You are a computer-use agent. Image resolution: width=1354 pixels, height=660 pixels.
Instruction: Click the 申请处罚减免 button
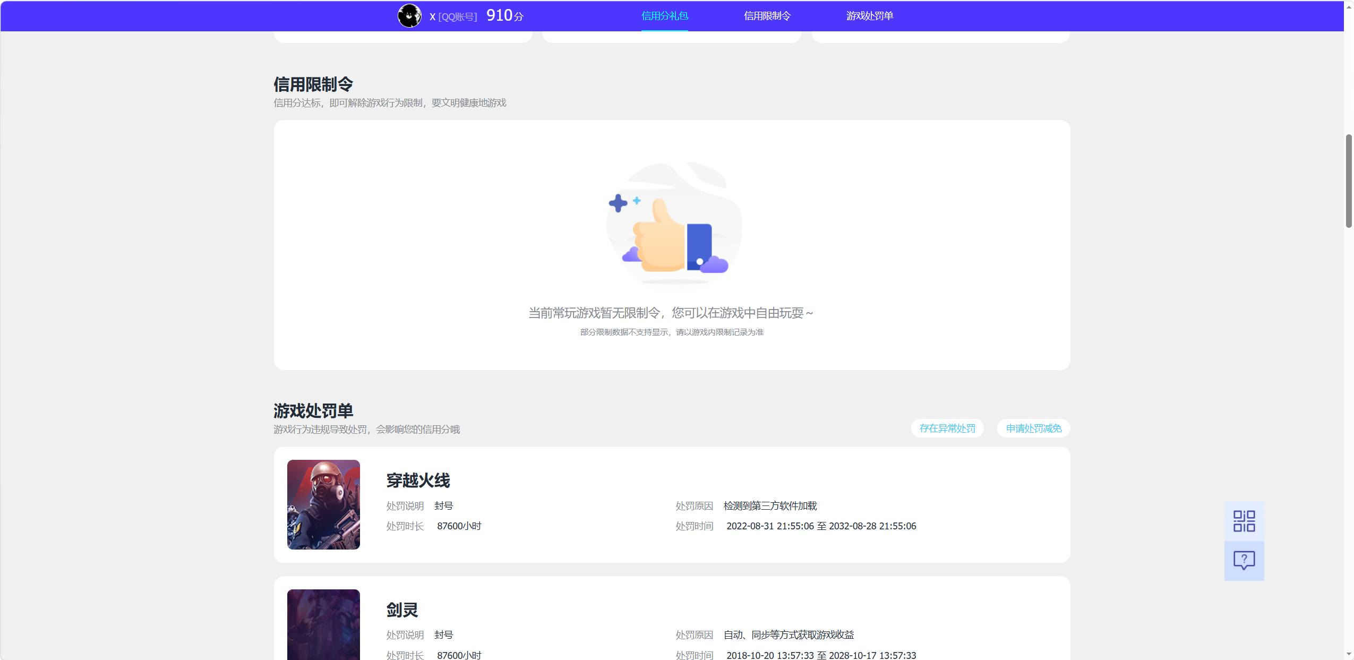pyautogui.click(x=1033, y=428)
